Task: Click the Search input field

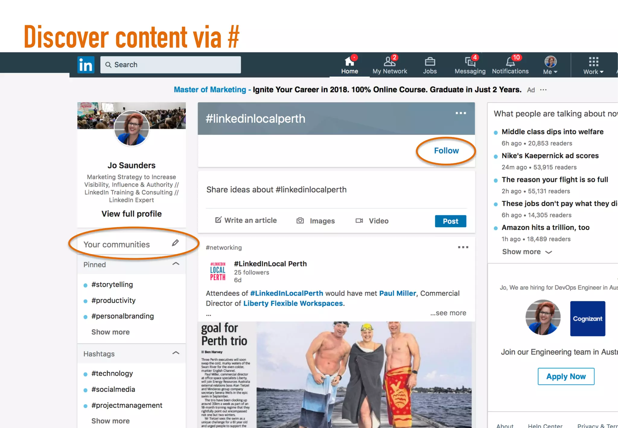Action: [170, 65]
